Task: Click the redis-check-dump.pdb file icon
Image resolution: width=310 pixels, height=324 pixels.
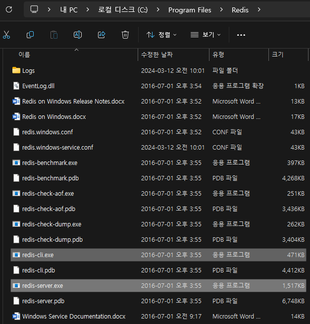Action: 16,239
